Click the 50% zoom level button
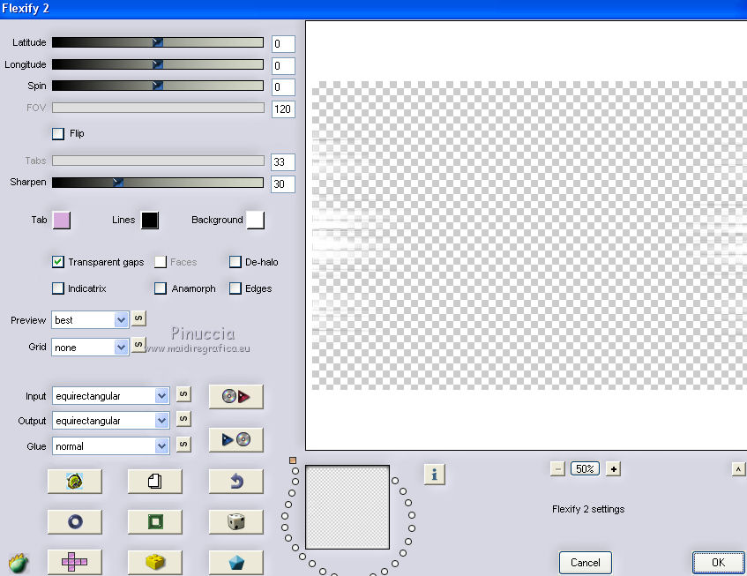747x576 pixels. point(585,468)
